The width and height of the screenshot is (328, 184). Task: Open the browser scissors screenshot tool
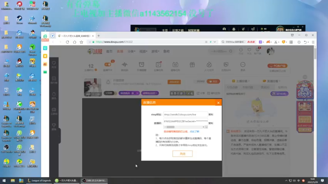pos(276,42)
